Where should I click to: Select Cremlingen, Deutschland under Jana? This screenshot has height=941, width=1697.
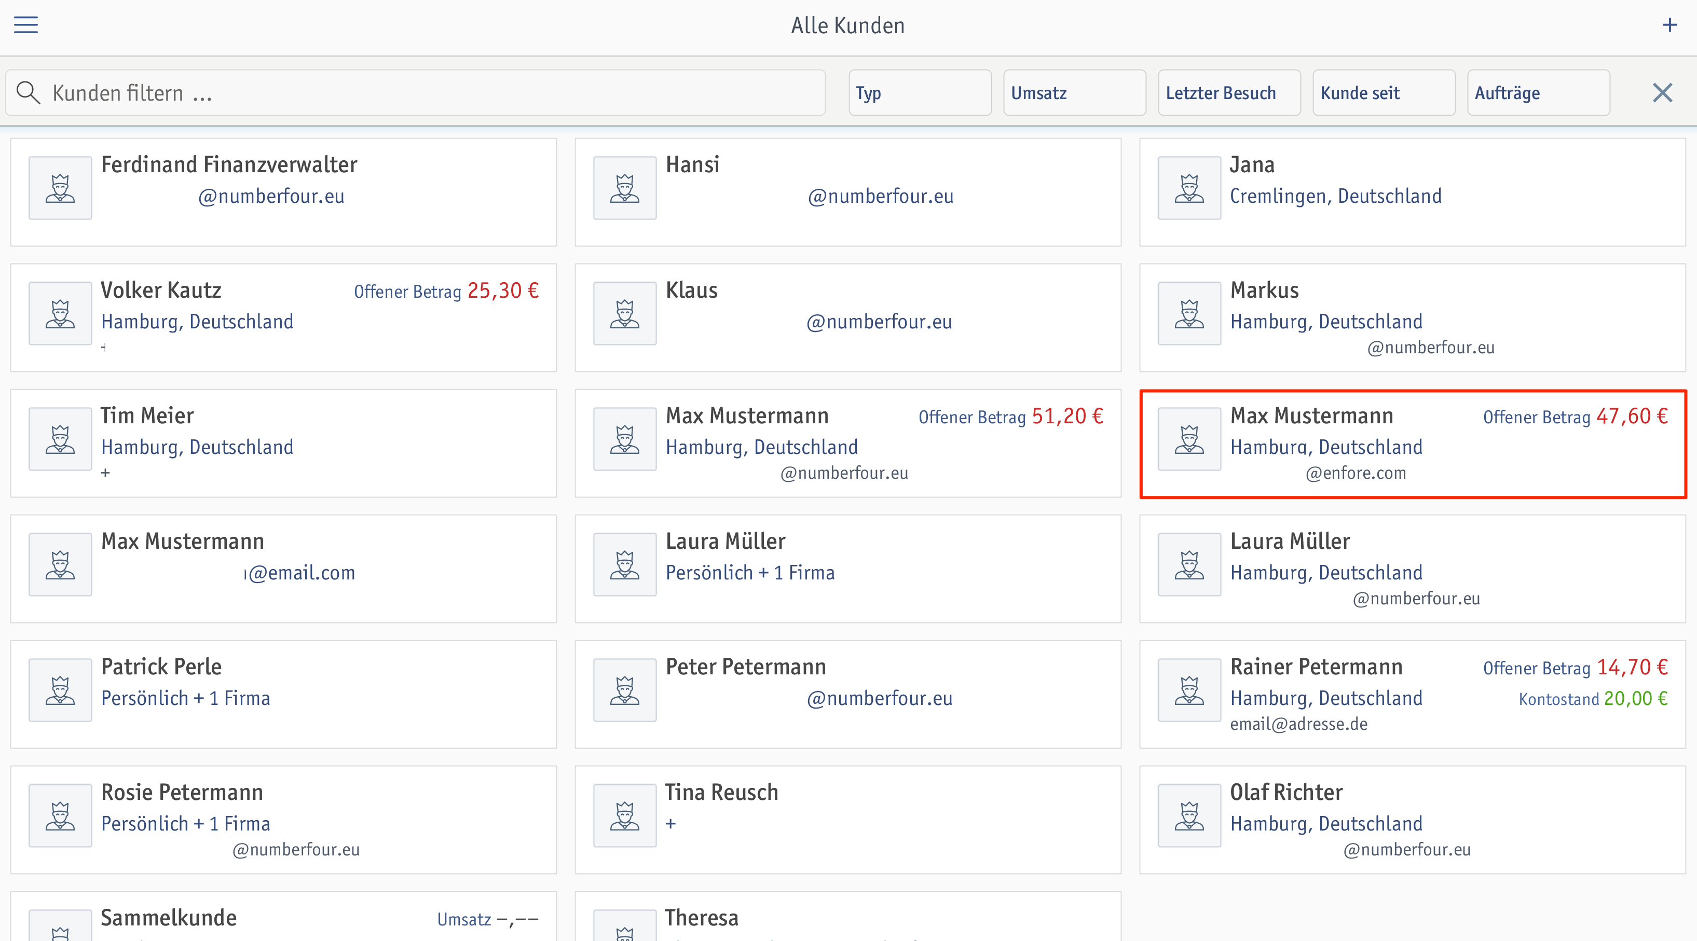coord(1335,196)
